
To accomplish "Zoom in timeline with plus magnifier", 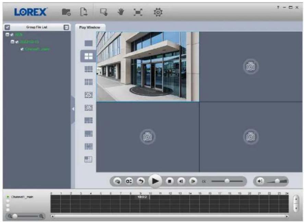I will click(x=41, y=216).
